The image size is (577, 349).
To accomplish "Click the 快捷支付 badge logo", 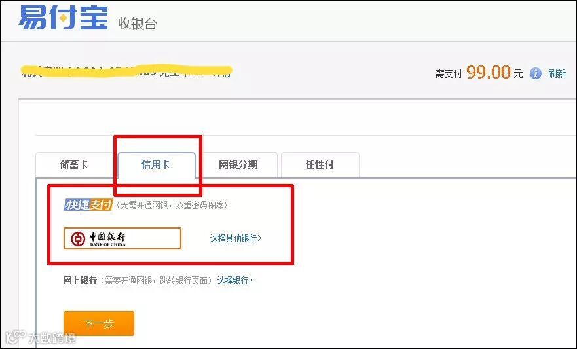I will click(x=88, y=205).
